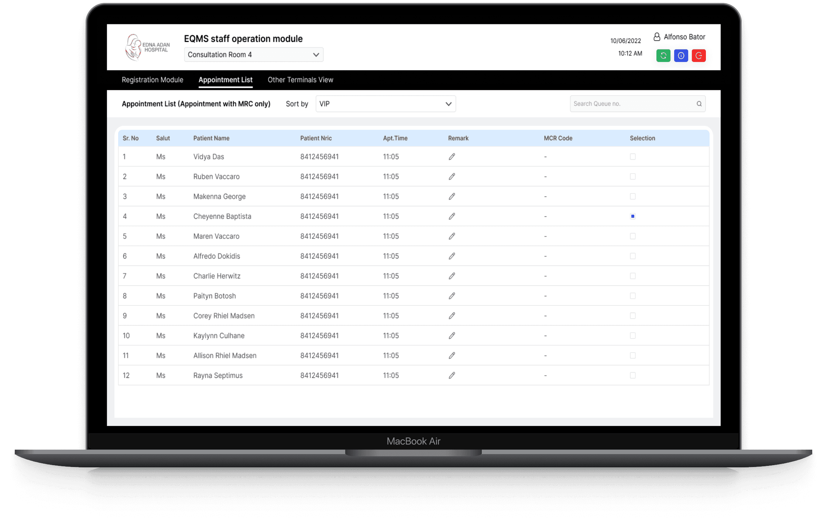The image size is (827, 526).
Task: Edit remark for Vidya Das
Action: [x=452, y=157]
